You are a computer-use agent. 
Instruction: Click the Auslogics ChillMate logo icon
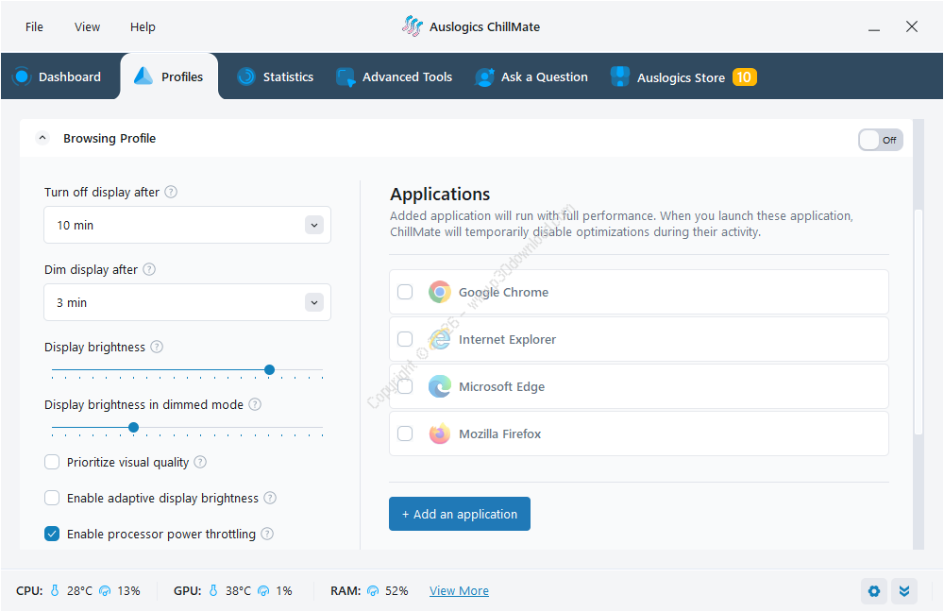(x=413, y=25)
